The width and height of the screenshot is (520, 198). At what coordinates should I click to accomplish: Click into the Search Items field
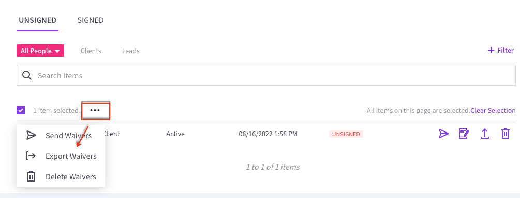(266, 75)
